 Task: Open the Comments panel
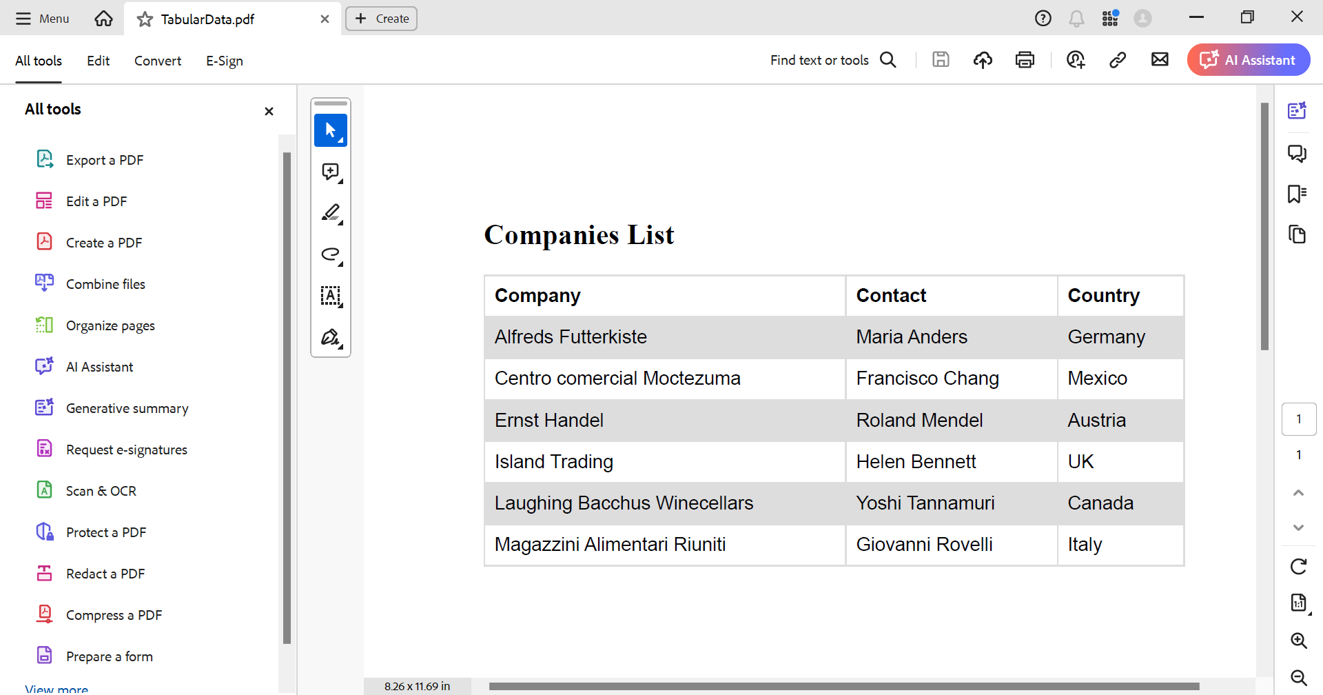pos(1298,153)
